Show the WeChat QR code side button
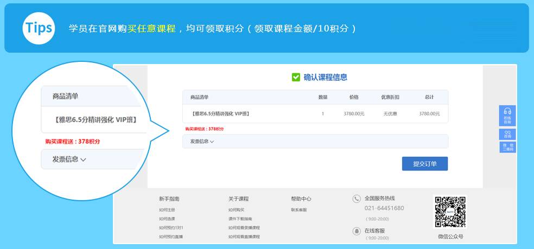Screen dimensions: 534x249 click(x=507, y=147)
